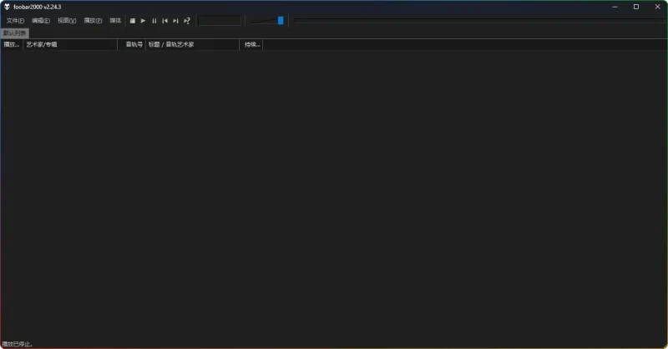Click status bar text 播放已停止
Screen dimensions: 668x349
click(18, 344)
